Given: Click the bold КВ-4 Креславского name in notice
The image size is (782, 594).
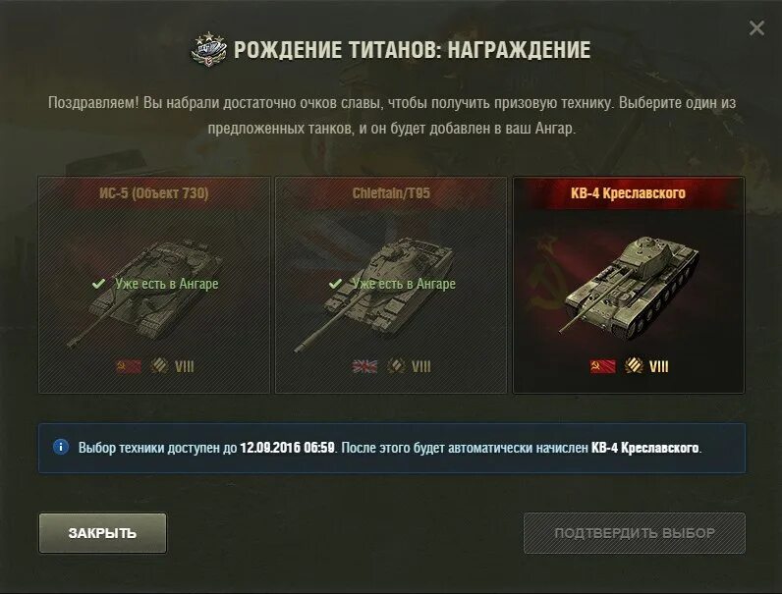Looking at the screenshot, I should pyautogui.click(x=644, y=448).
